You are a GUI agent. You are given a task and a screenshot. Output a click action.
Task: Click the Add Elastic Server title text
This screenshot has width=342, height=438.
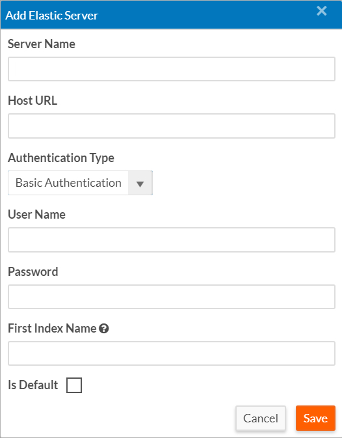click(x=51, y=16)
